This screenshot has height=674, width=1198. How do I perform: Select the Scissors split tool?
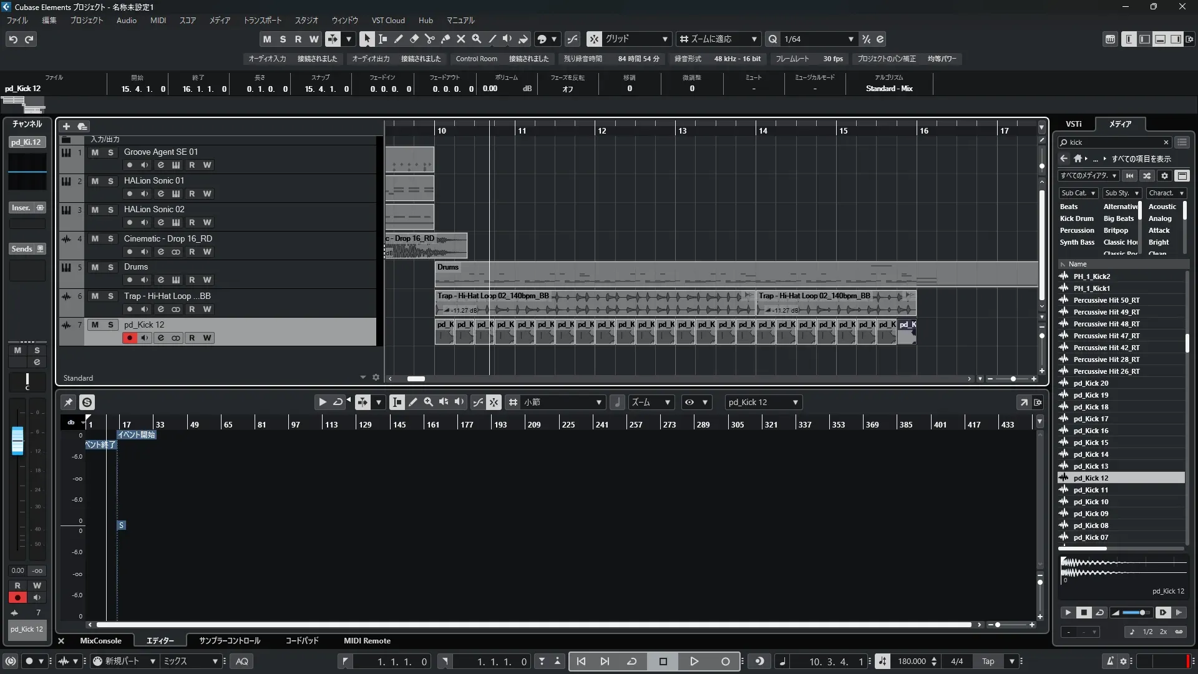tap(429, 39)
